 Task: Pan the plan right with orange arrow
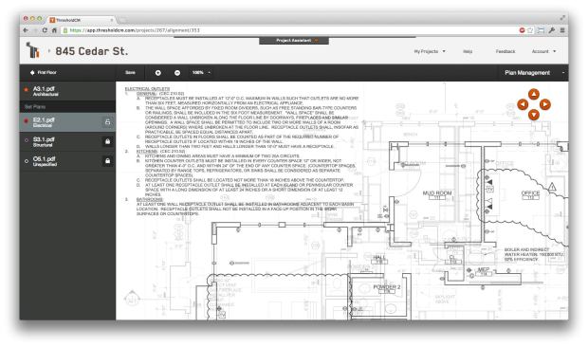coord(545,104)
